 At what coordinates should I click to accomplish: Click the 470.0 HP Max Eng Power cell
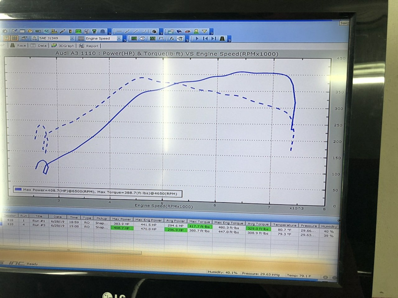(x=148, y=229)
